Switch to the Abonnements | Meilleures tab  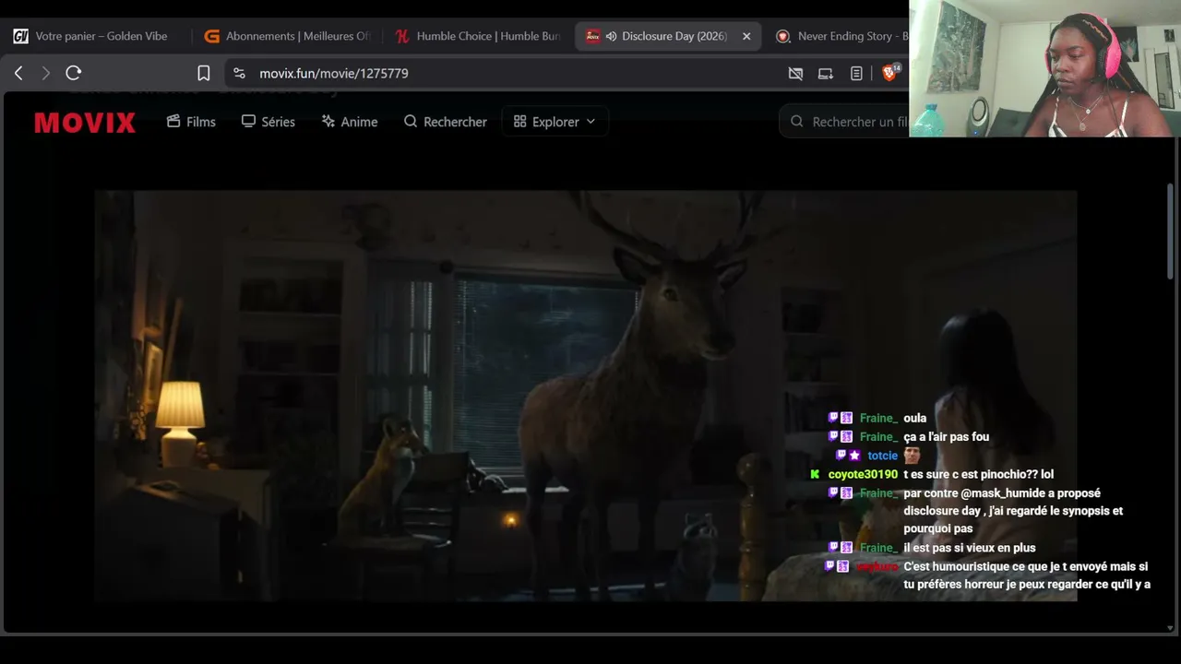point(286,36)
